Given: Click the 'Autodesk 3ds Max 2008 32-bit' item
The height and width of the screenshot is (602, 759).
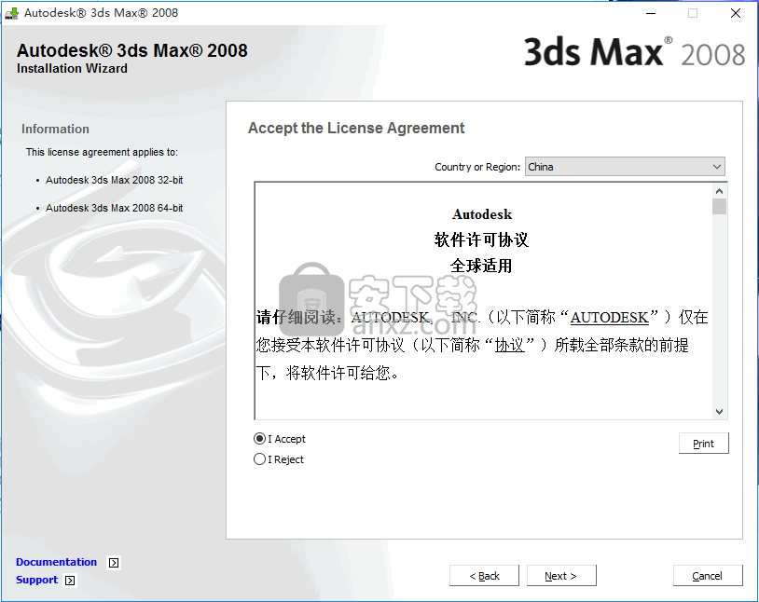Looking at the screenshot, I should point(115,180).
